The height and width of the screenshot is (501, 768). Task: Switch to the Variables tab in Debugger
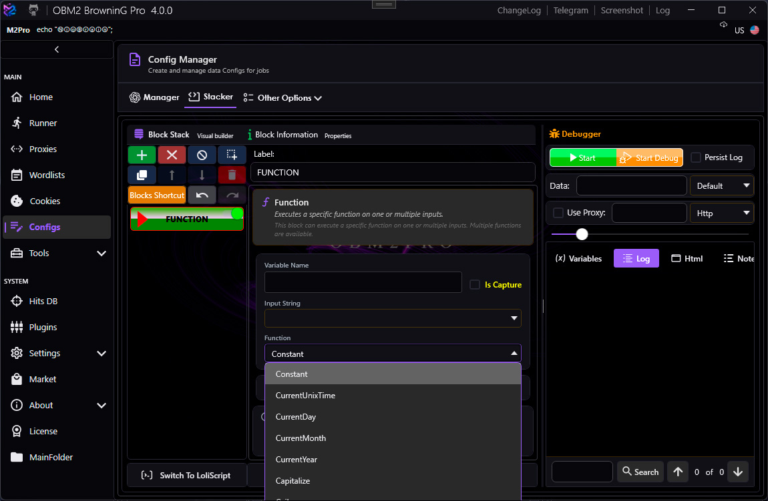pyautogui.click(x=578, y=258)
